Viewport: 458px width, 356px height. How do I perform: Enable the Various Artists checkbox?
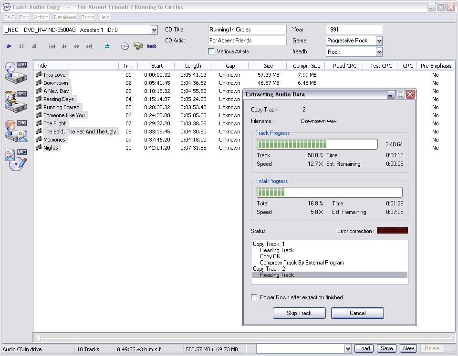pos(211,51)
